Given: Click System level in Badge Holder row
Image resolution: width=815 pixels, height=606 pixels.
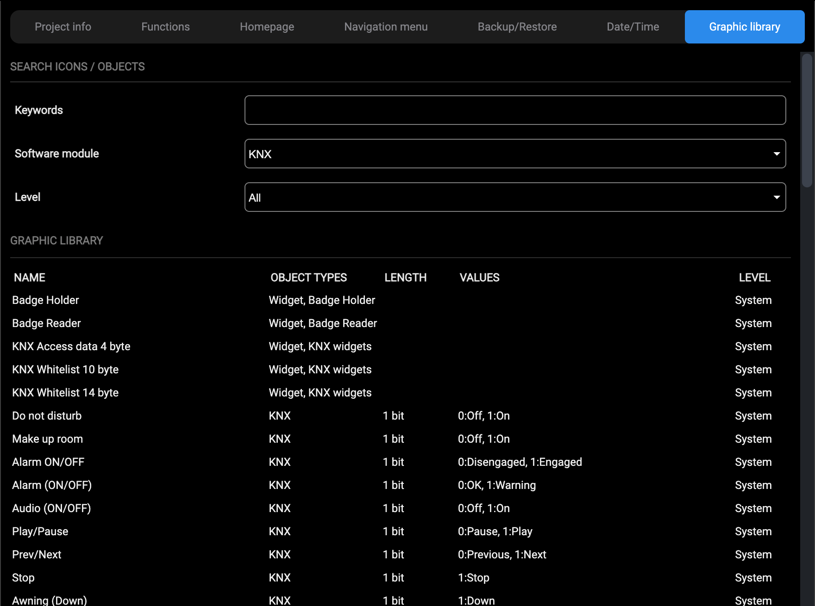Looking at the screenshot, I should (x=753, y=300).
